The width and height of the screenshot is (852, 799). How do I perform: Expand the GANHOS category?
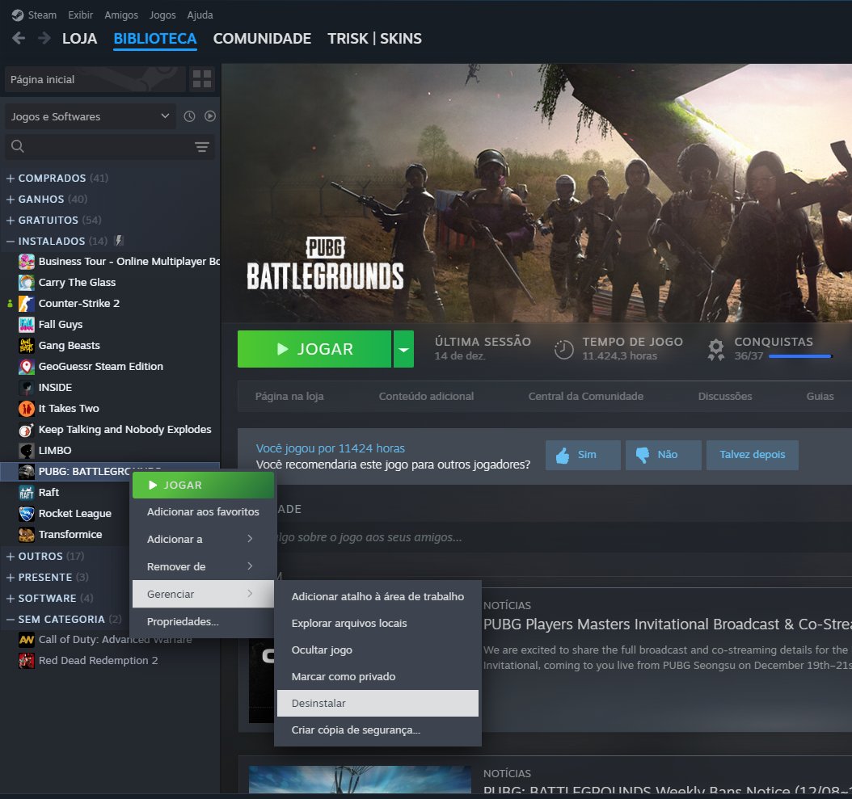click(11, 200)
